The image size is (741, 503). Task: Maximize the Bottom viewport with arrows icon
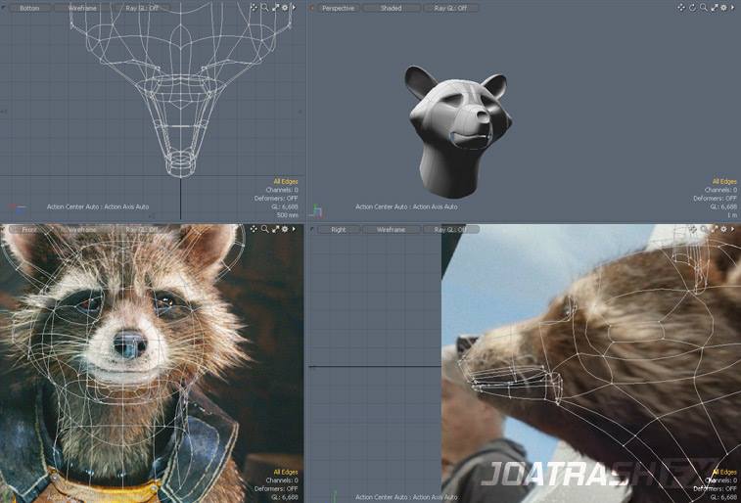coord(275,7)
